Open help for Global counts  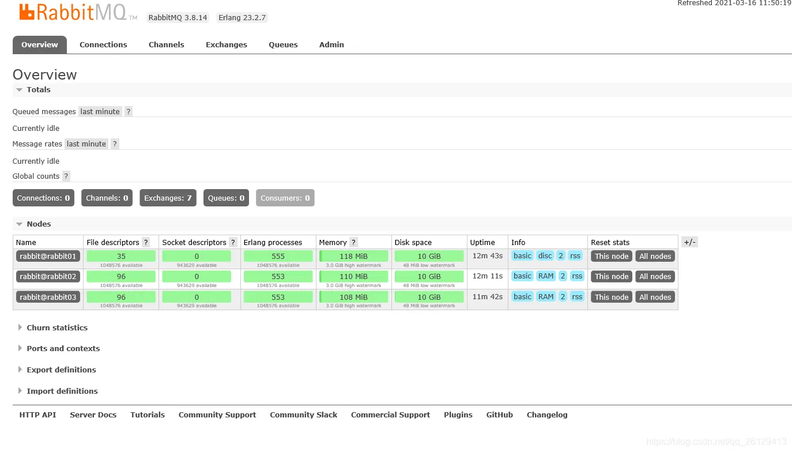point(66,176)
